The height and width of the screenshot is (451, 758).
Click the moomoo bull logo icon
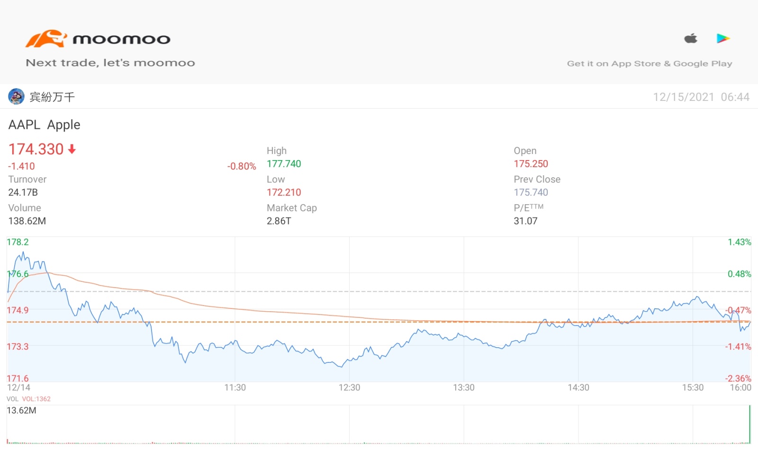[x=46, y=39]
